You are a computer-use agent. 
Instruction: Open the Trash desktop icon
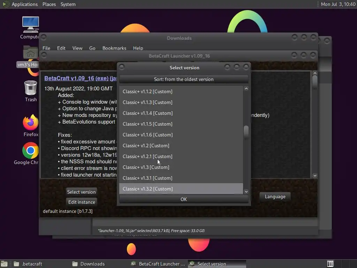click(x=31, y=88)
